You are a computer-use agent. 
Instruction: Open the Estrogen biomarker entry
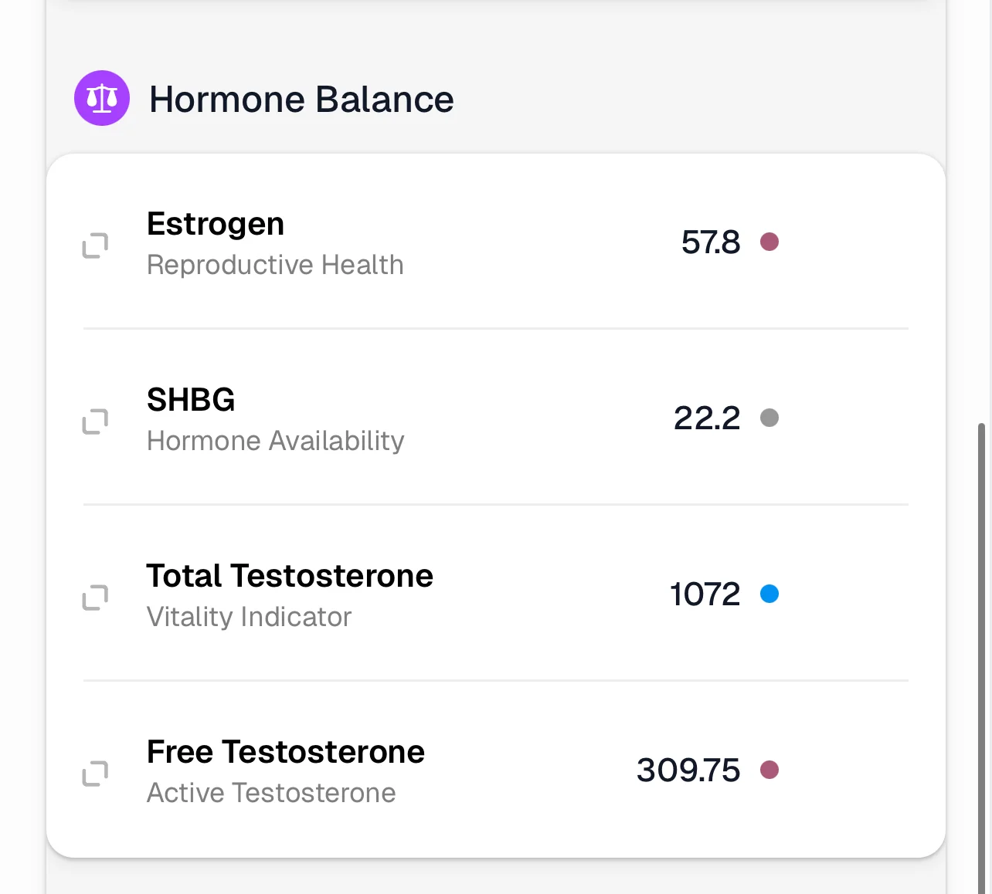click(216, 224)
